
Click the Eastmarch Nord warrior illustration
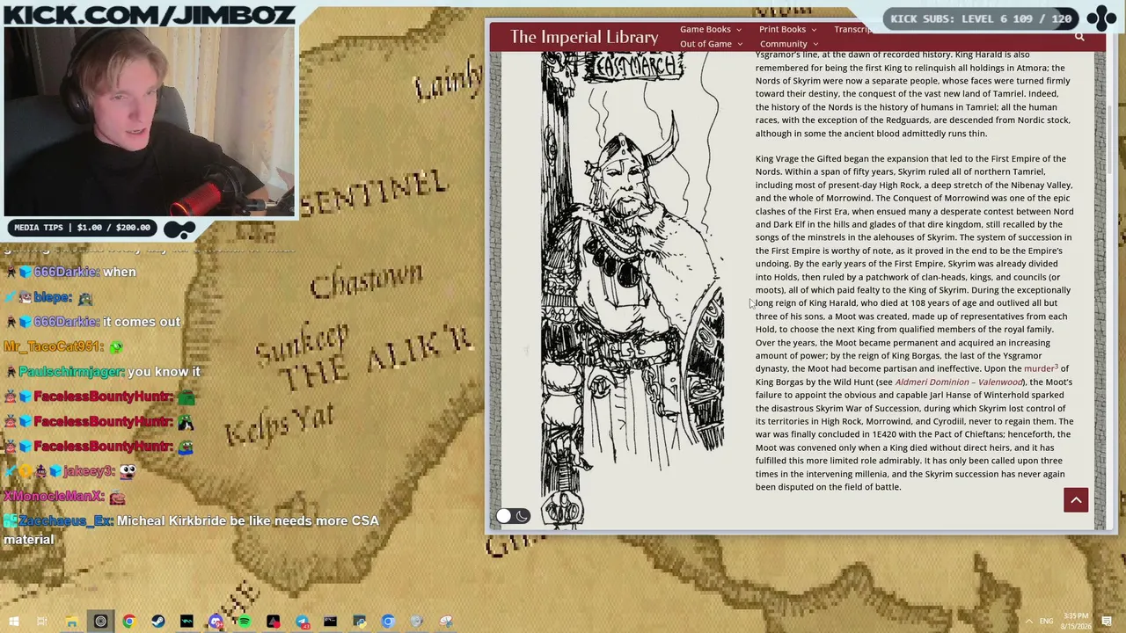631,290
